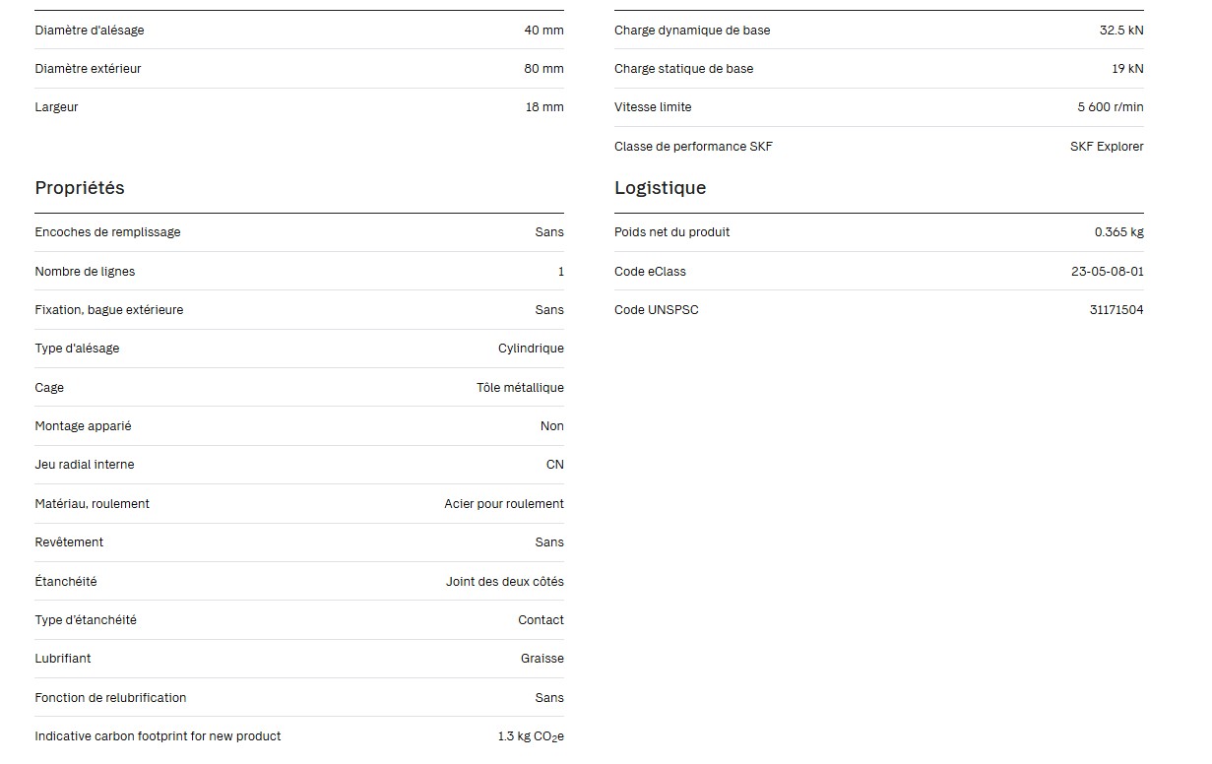Select the Acier pour roulement value
Viewport: 1212px width, 764px height.
(x=504, y=504)
